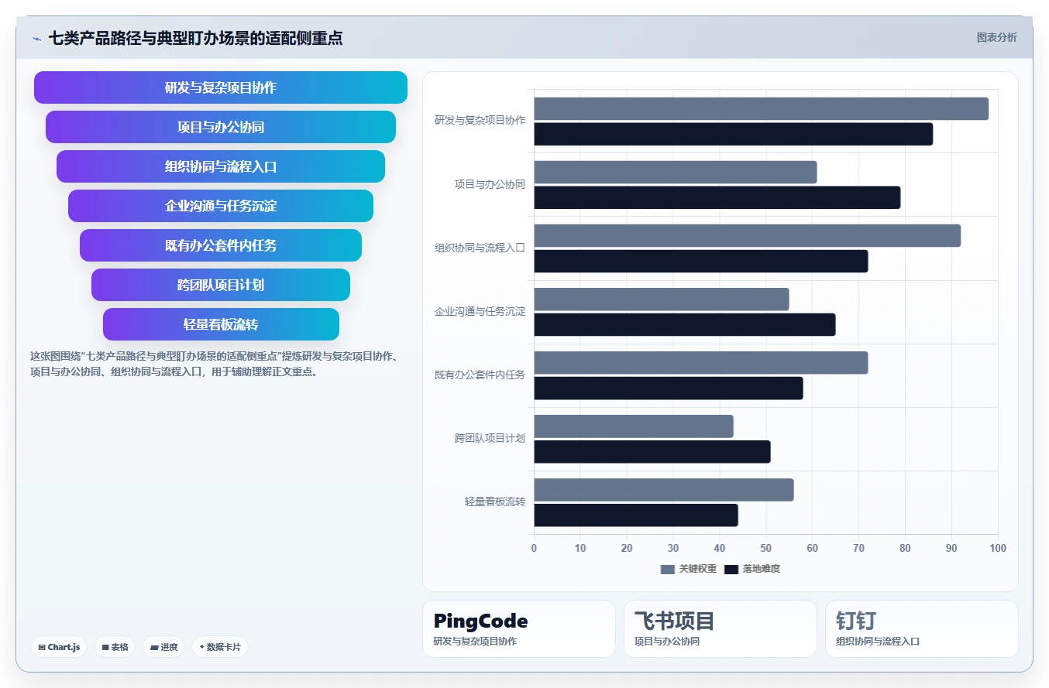Click the 进度 tag chip
This screenshot has height=688, width=1049.
(163, 647)
